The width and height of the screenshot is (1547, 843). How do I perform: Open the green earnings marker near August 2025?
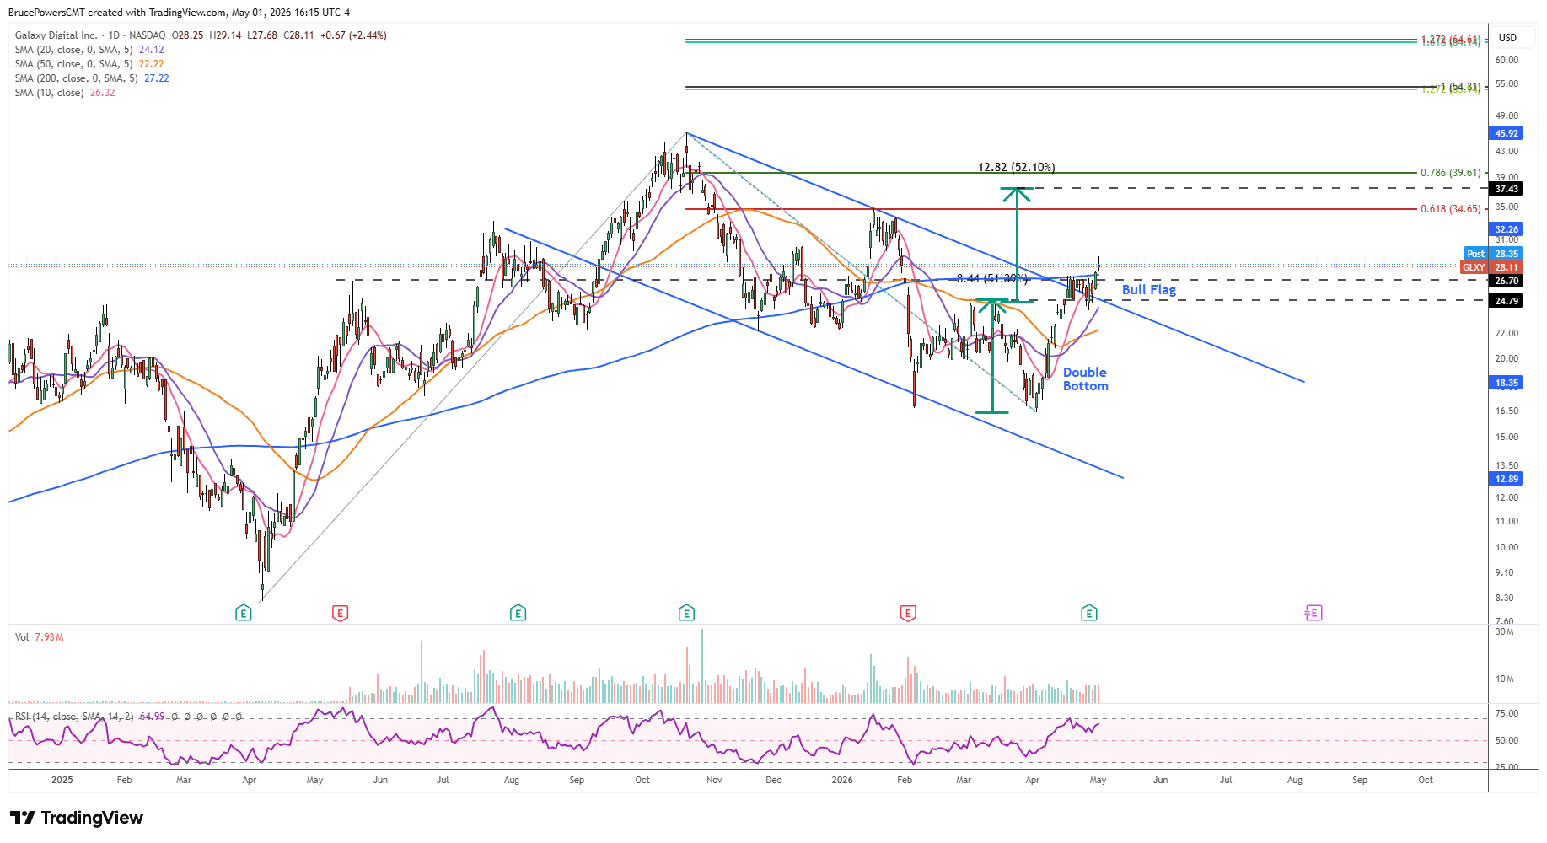518,613
